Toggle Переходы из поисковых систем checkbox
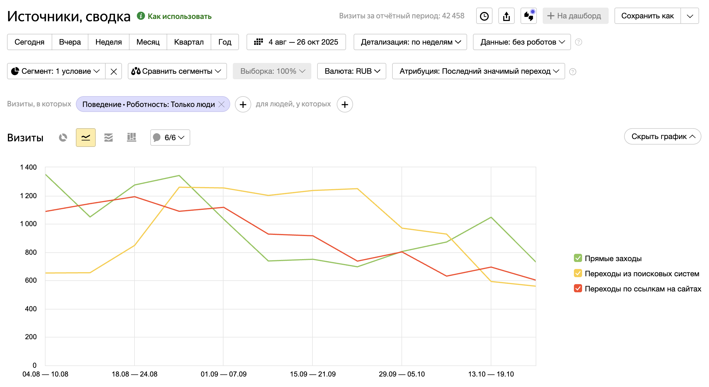The width and height of the screenshot is (709, 387). 578,273
